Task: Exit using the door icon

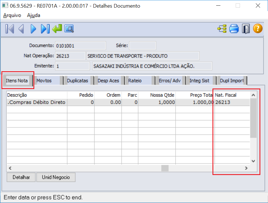Action: tap(246, 29)
